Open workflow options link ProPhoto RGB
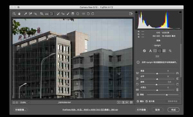Image resolution: width=193 pixels, height=117 pixels. (90, 110)
